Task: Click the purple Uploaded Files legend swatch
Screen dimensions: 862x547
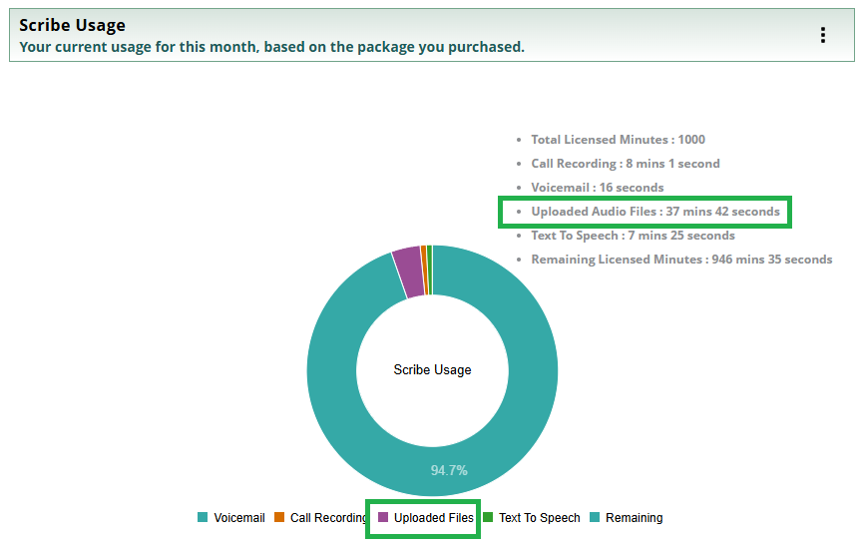Action: [x=382, y=517]
